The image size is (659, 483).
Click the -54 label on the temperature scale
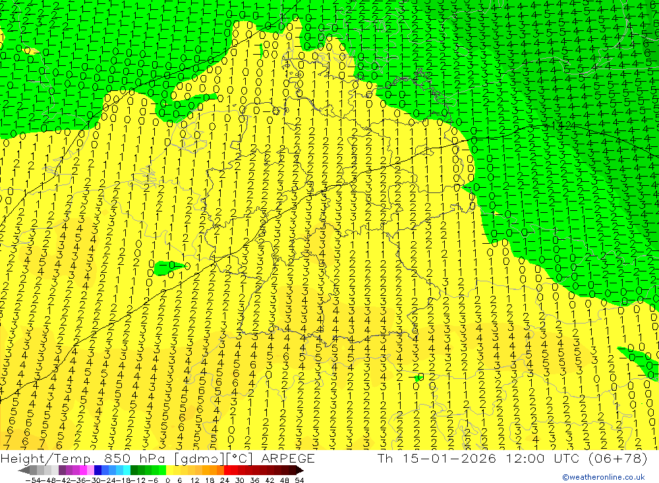click(33, 480)
